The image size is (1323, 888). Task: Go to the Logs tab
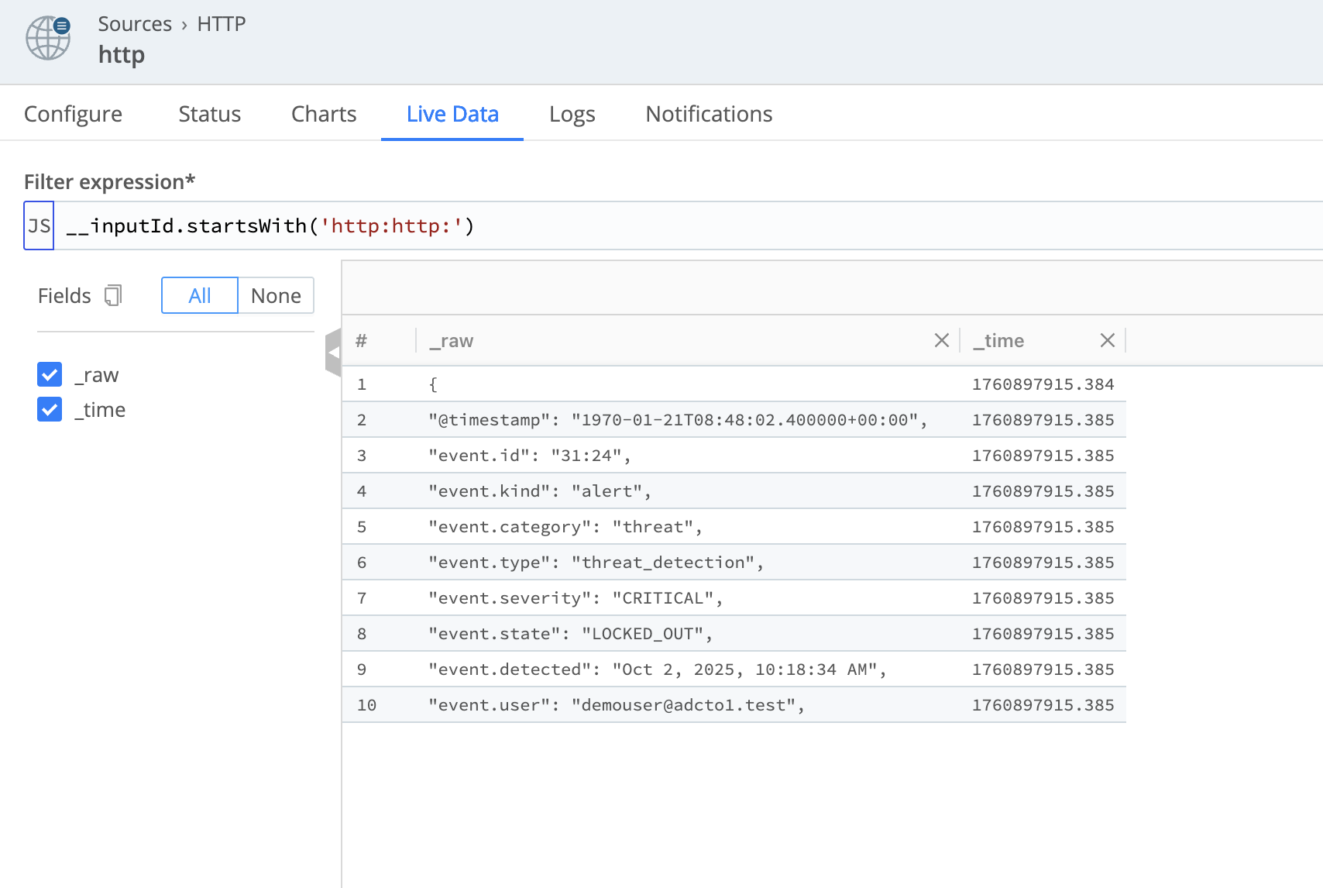tap(572, 114)
